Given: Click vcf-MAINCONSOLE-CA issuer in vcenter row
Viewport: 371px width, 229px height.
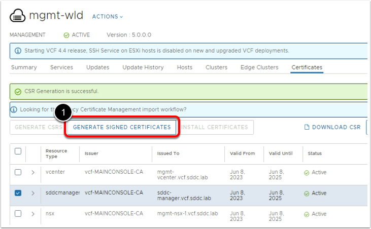Looking at the screenshot, I should click(x=114, y=172).
